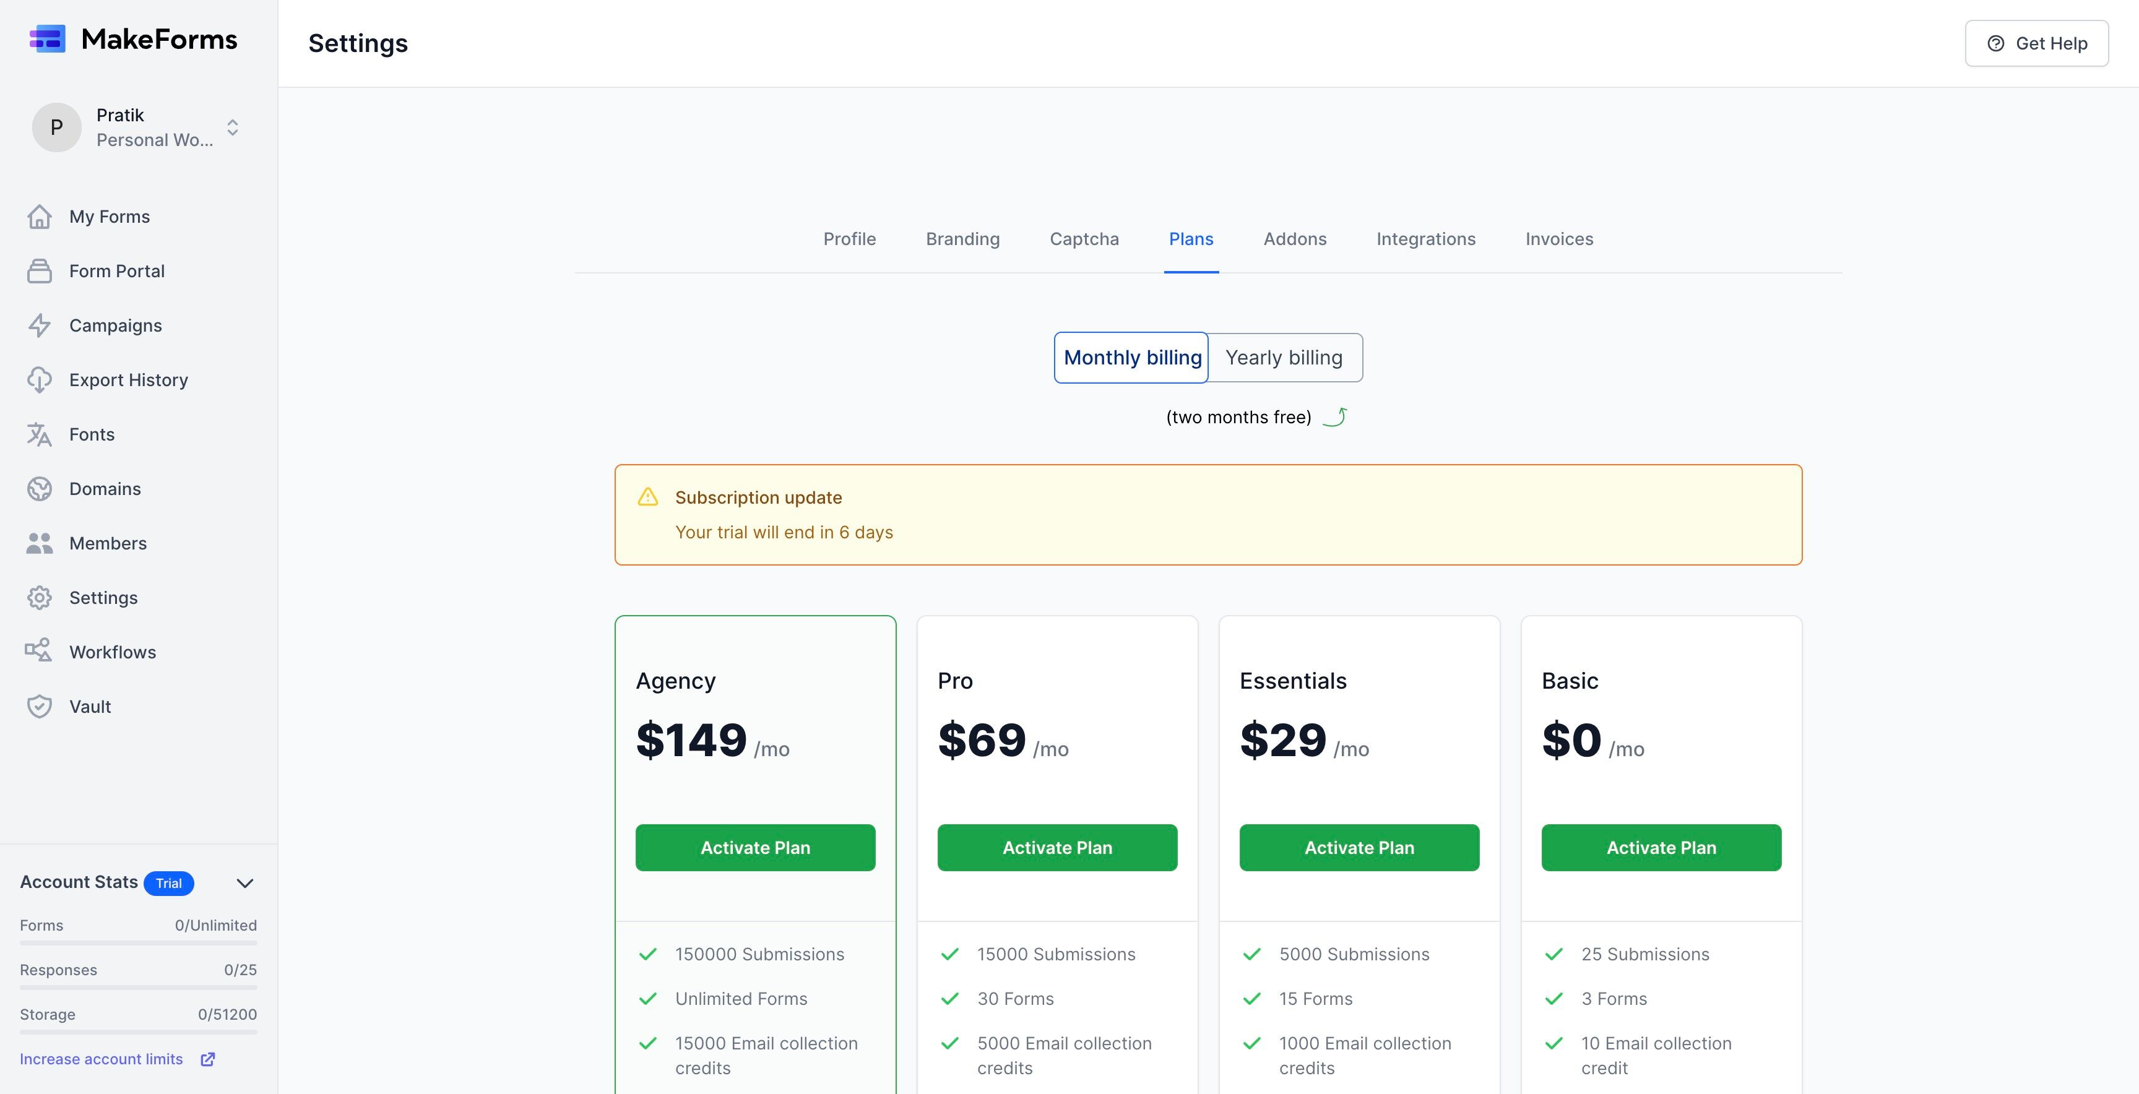Screen dimensions: 2139x1094
Task: Activate the Agency plan
Action: tap(755, 848)
